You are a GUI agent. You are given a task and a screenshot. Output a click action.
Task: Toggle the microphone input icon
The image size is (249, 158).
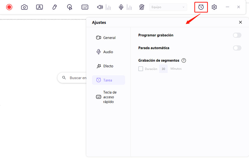pos(121,7)
